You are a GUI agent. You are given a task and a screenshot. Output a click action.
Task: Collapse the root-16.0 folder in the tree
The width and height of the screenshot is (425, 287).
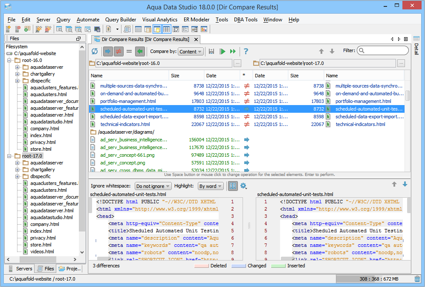click(9, 60)
